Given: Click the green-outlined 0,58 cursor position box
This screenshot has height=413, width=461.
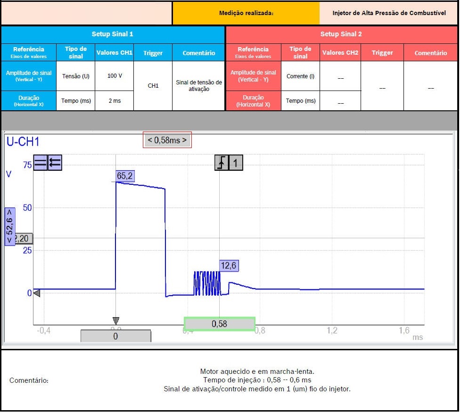Looking at the screenshot, I should tap(220, 324).
